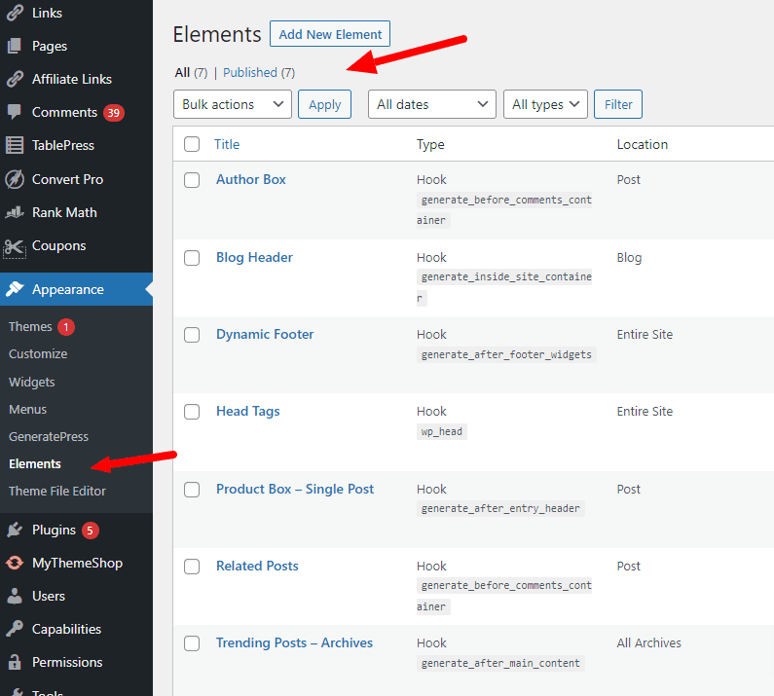Open the Bulk actions dropdown
774x696 pixels.
pyautogui.click(x=232, y=104)
